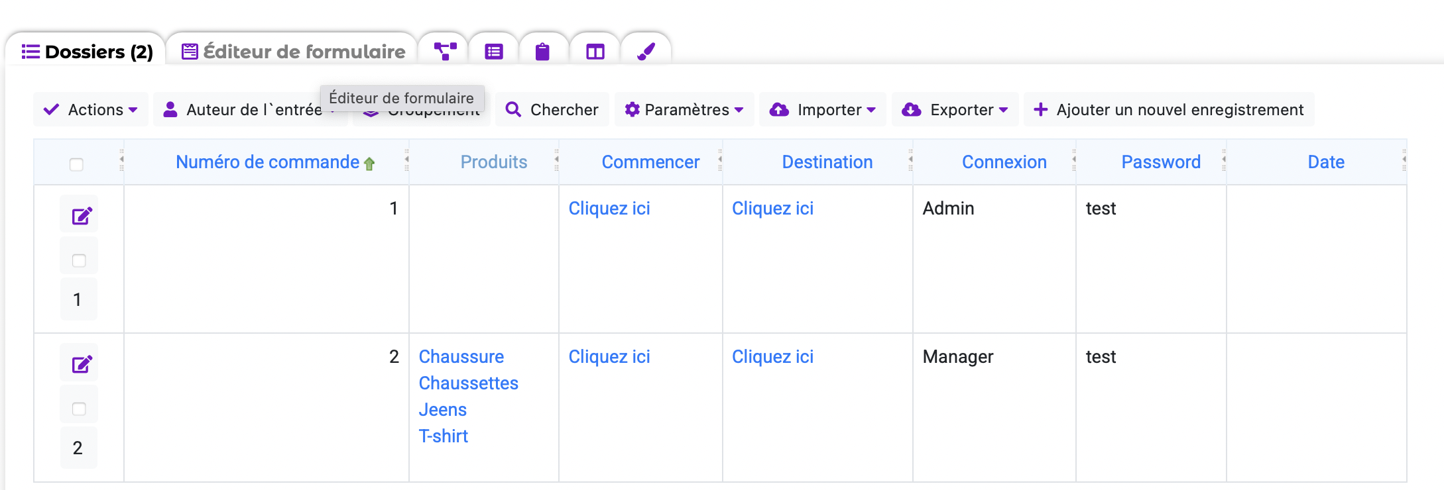Open the Auteur de l'entrée dropdown
The width and height of the screenshot is (1444, 490).
coord(249,109)
